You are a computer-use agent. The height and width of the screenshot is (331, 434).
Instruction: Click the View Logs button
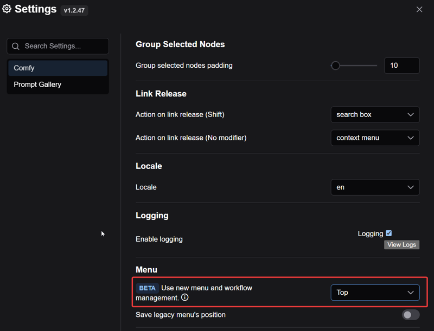pos(401,244)
